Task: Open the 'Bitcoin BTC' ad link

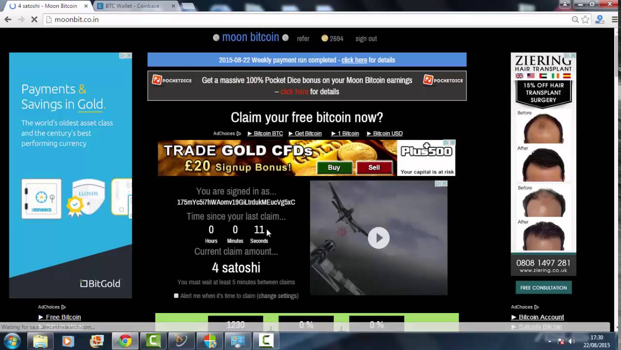Action: [x=265, y=134]
